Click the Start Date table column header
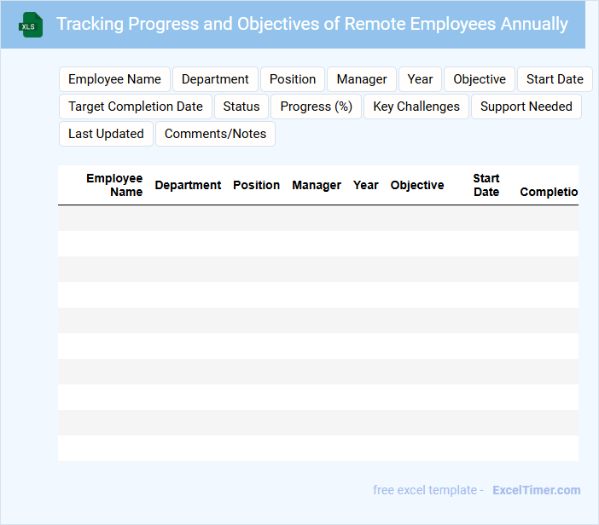This screenshot has width=599, height=525. tap(486, 185)
